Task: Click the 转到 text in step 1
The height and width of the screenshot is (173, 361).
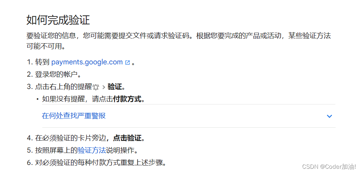Action: (x=42, y=62)
